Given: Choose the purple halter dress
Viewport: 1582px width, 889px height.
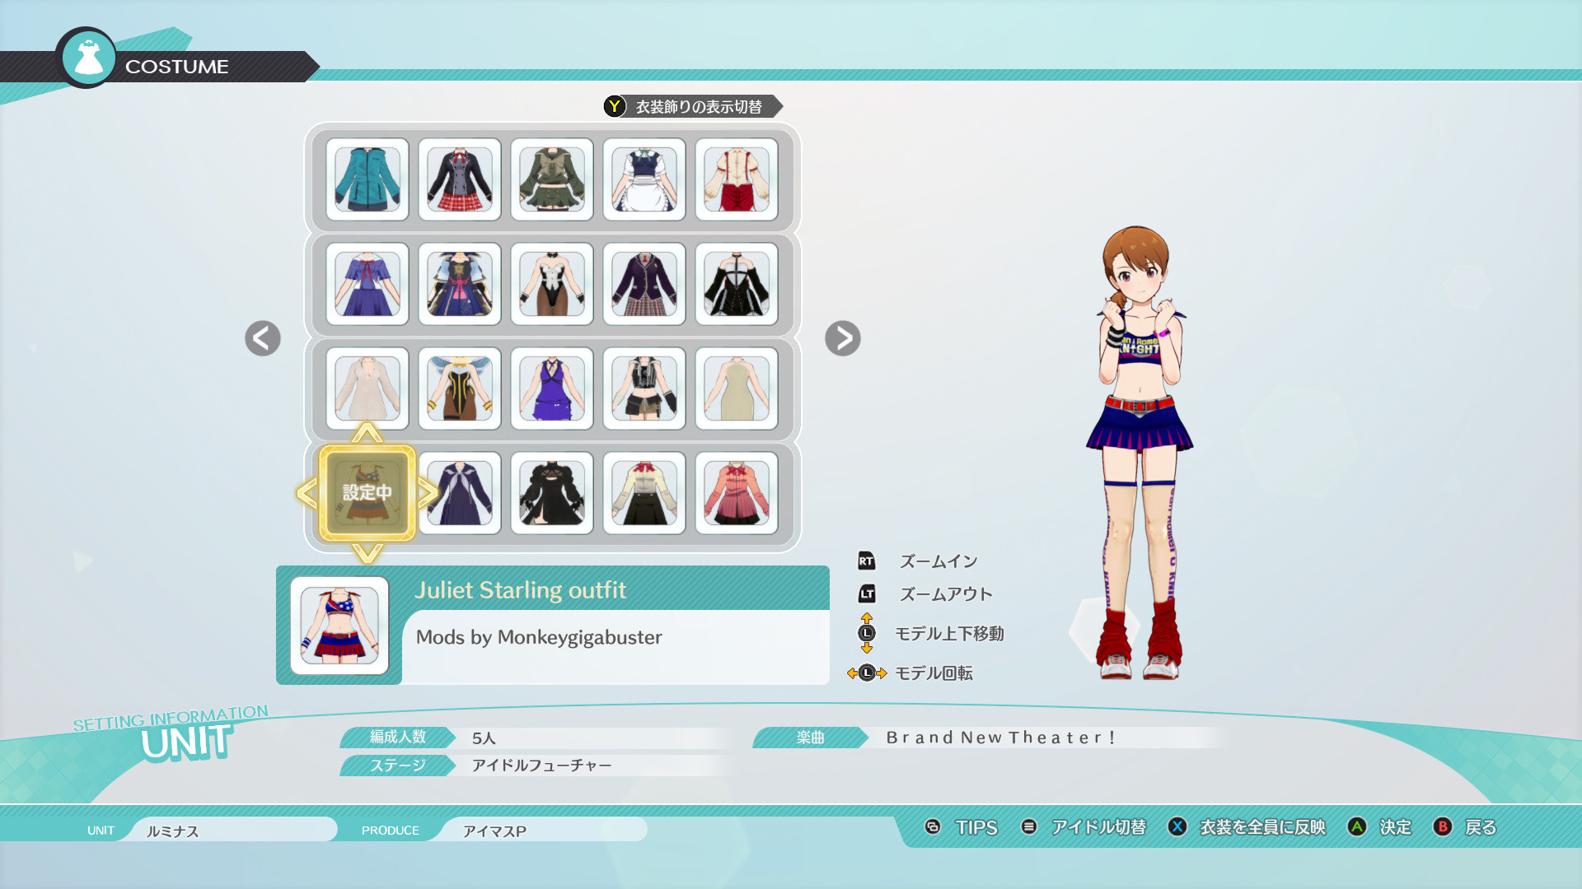Looking at the screenshot, I should [x=552, y=389].
